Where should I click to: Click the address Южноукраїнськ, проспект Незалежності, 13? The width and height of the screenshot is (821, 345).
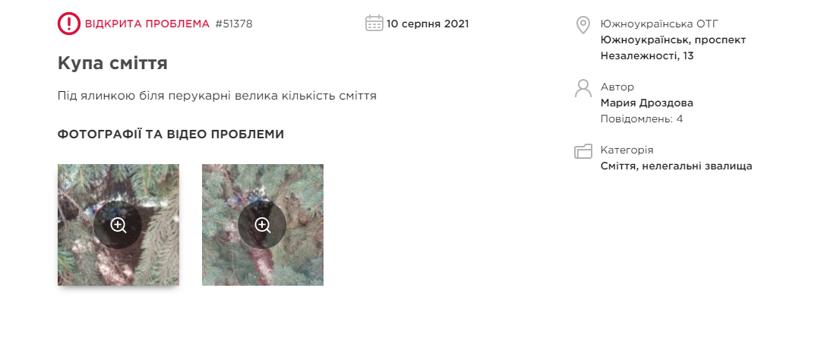pyautogui.click(x=674, y=48)
